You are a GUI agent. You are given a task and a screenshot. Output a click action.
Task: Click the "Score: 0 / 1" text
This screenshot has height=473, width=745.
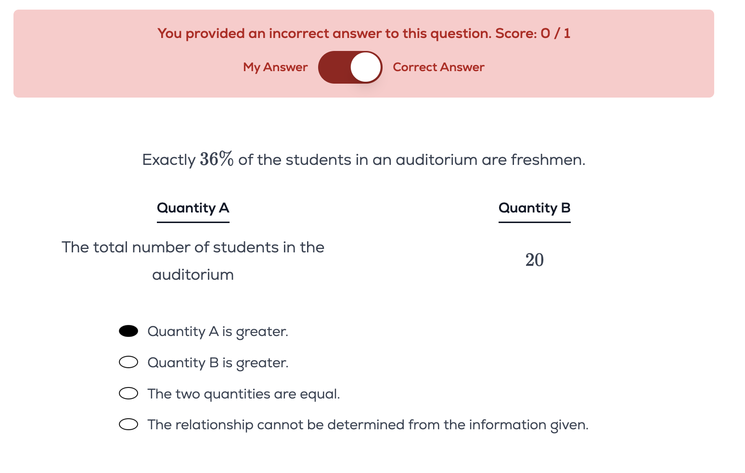point(533,34)
